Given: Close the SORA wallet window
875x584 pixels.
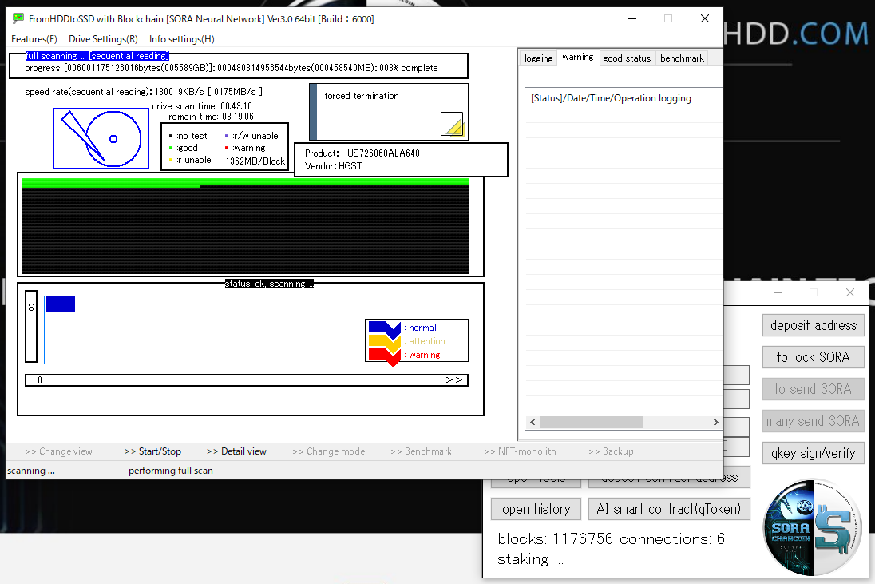Looking at the screenshot, I should (x=850, y=292).
